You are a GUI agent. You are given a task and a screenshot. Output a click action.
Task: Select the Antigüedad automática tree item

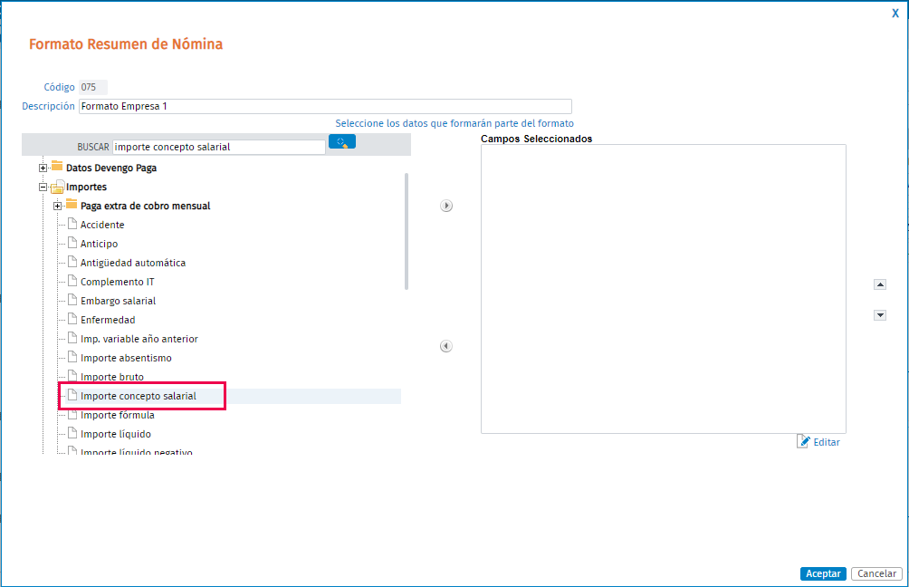(x=133, y=263)
